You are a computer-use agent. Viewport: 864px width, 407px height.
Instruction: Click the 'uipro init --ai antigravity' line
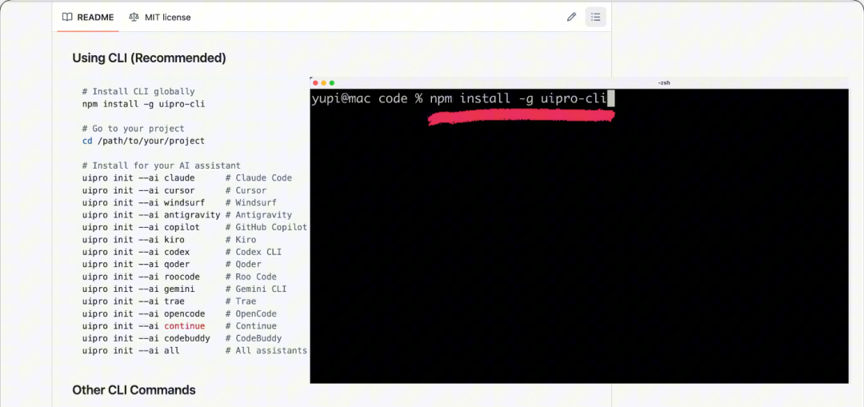(x=151, y=215)
